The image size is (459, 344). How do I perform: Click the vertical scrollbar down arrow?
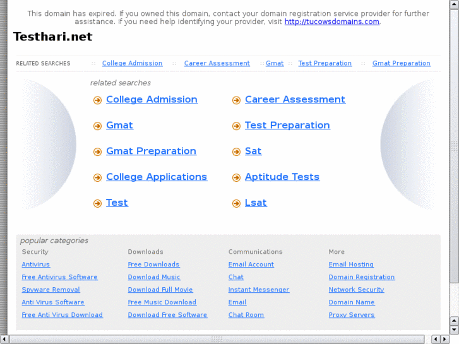tap(454, 329)
